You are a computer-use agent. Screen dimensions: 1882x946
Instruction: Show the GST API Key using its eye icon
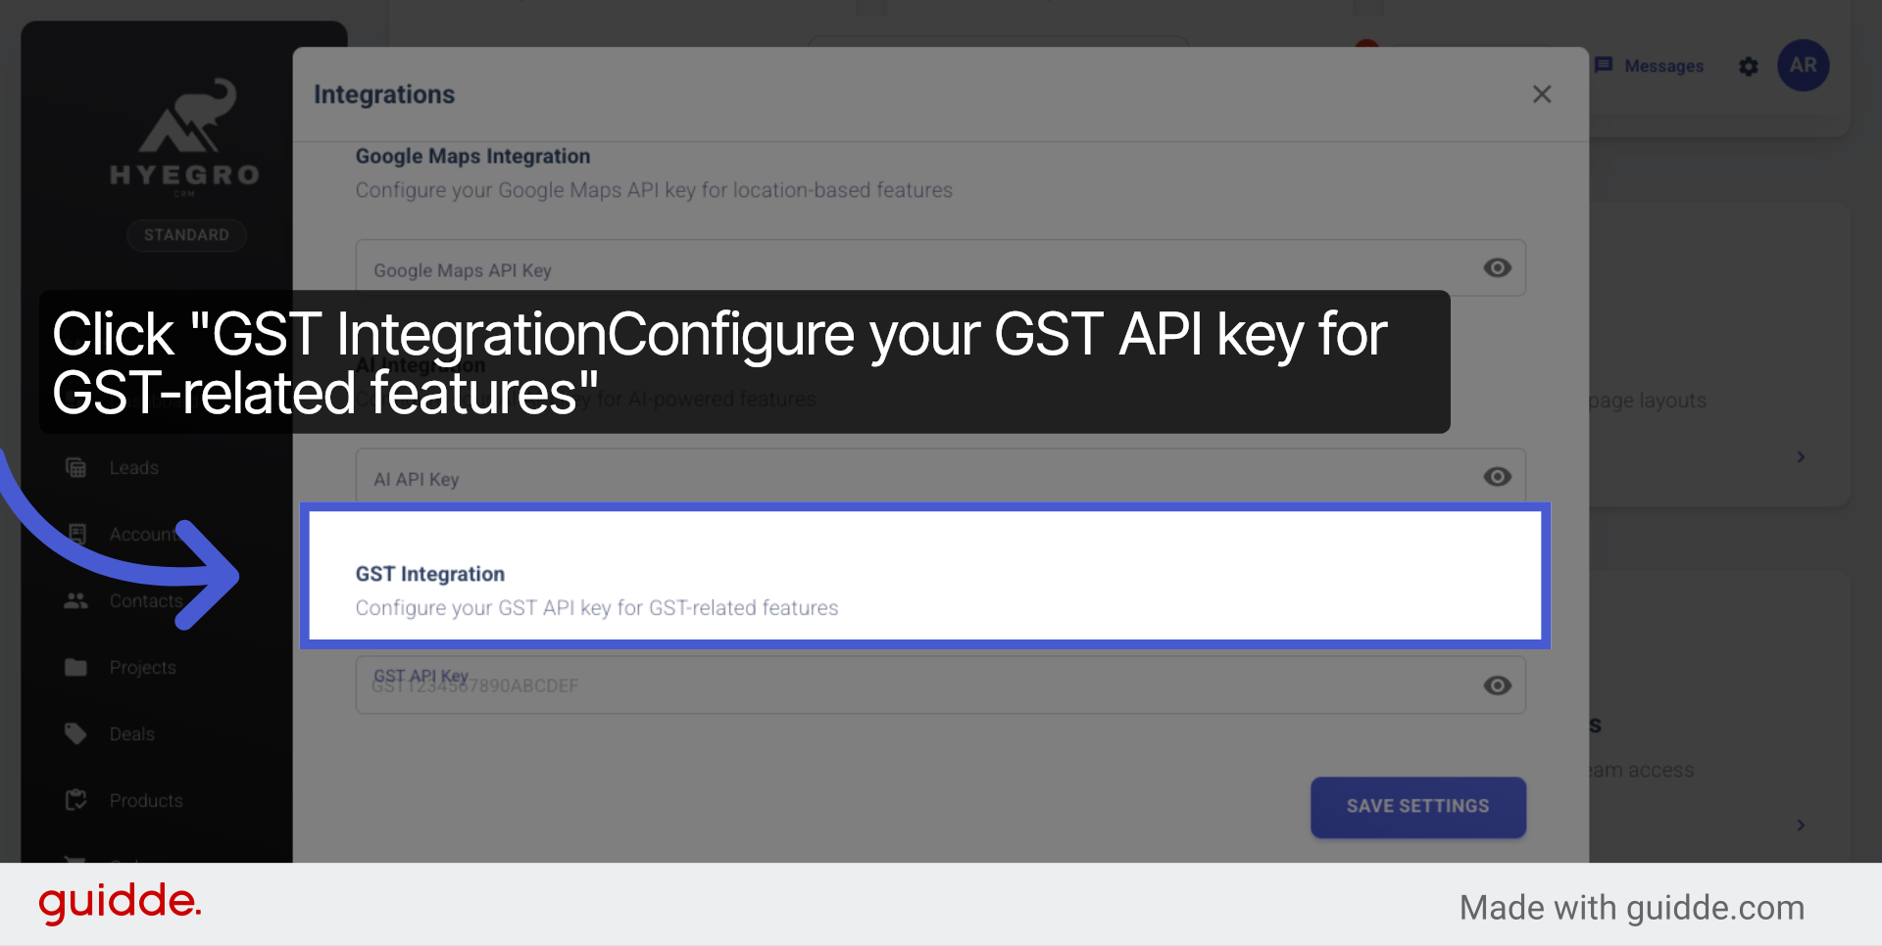pos(1497,686)
